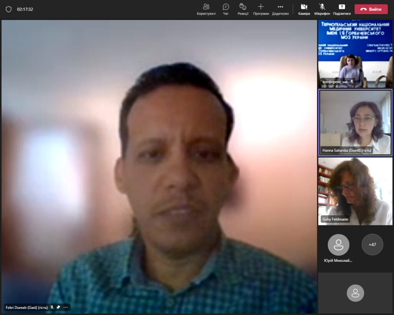The width and height of the screenshot is (394, 315).
Task: Click the Програми plus icon
Action: tap(261, 7)
